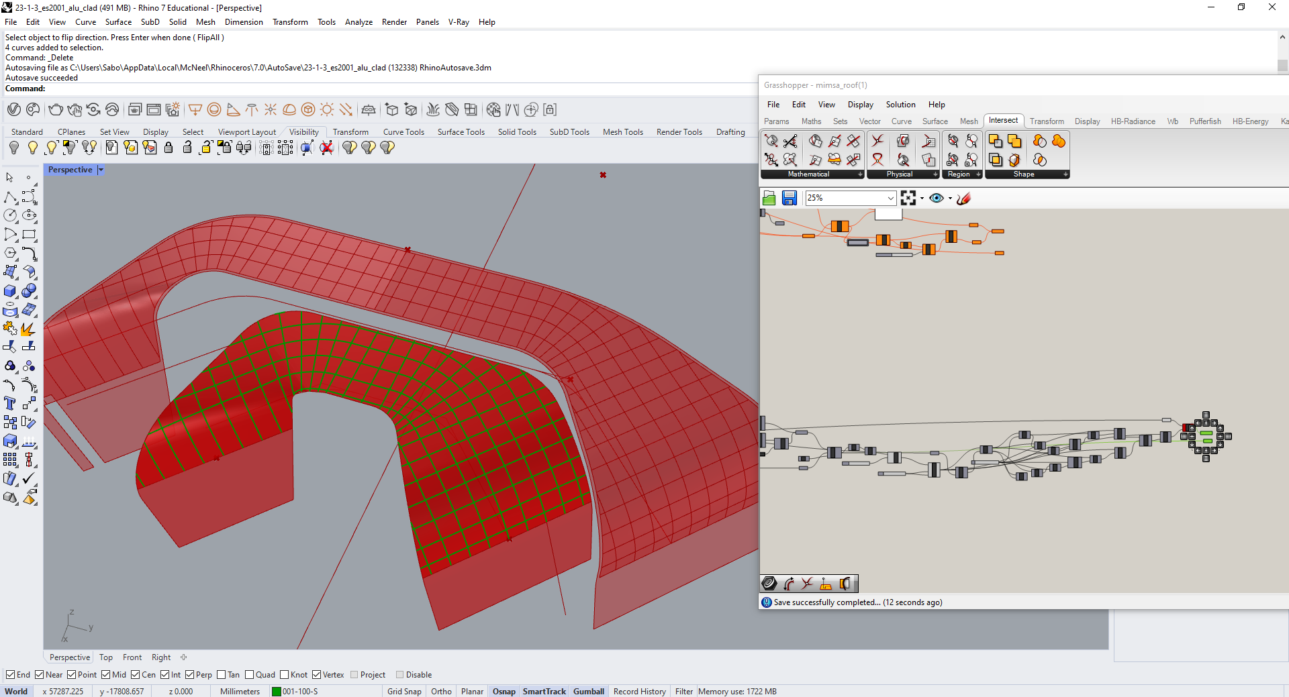
Task: Open the Perspective viewport title dropdown arrow
Action: [101, 170]
